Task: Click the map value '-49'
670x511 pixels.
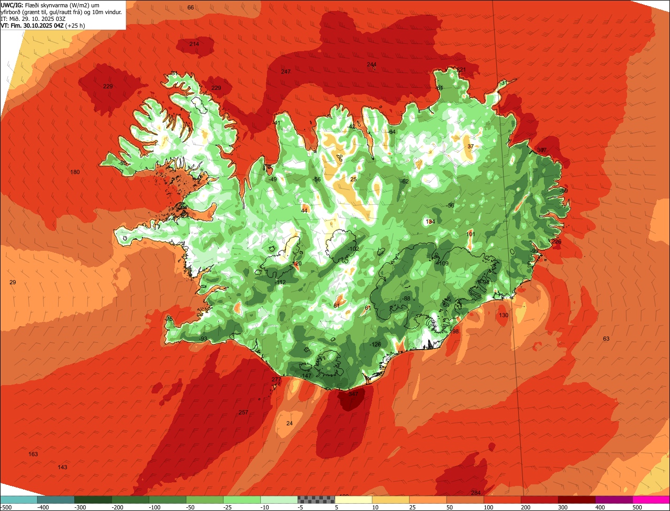Action: pyautogui.click(x=272, y=179)
